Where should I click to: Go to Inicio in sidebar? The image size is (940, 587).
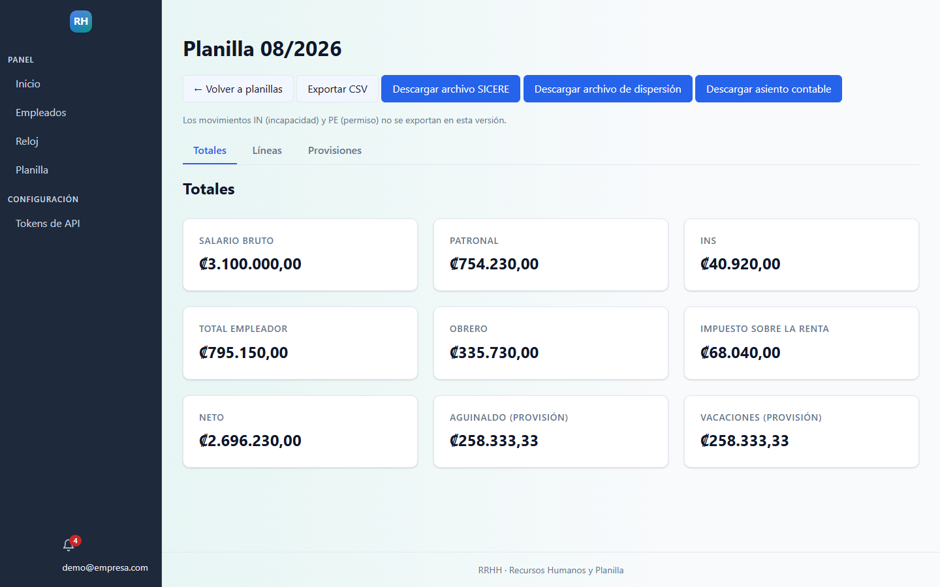click(28, 83)
